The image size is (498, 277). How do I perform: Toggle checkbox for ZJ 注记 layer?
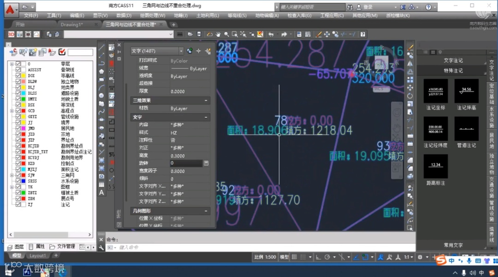18,204
